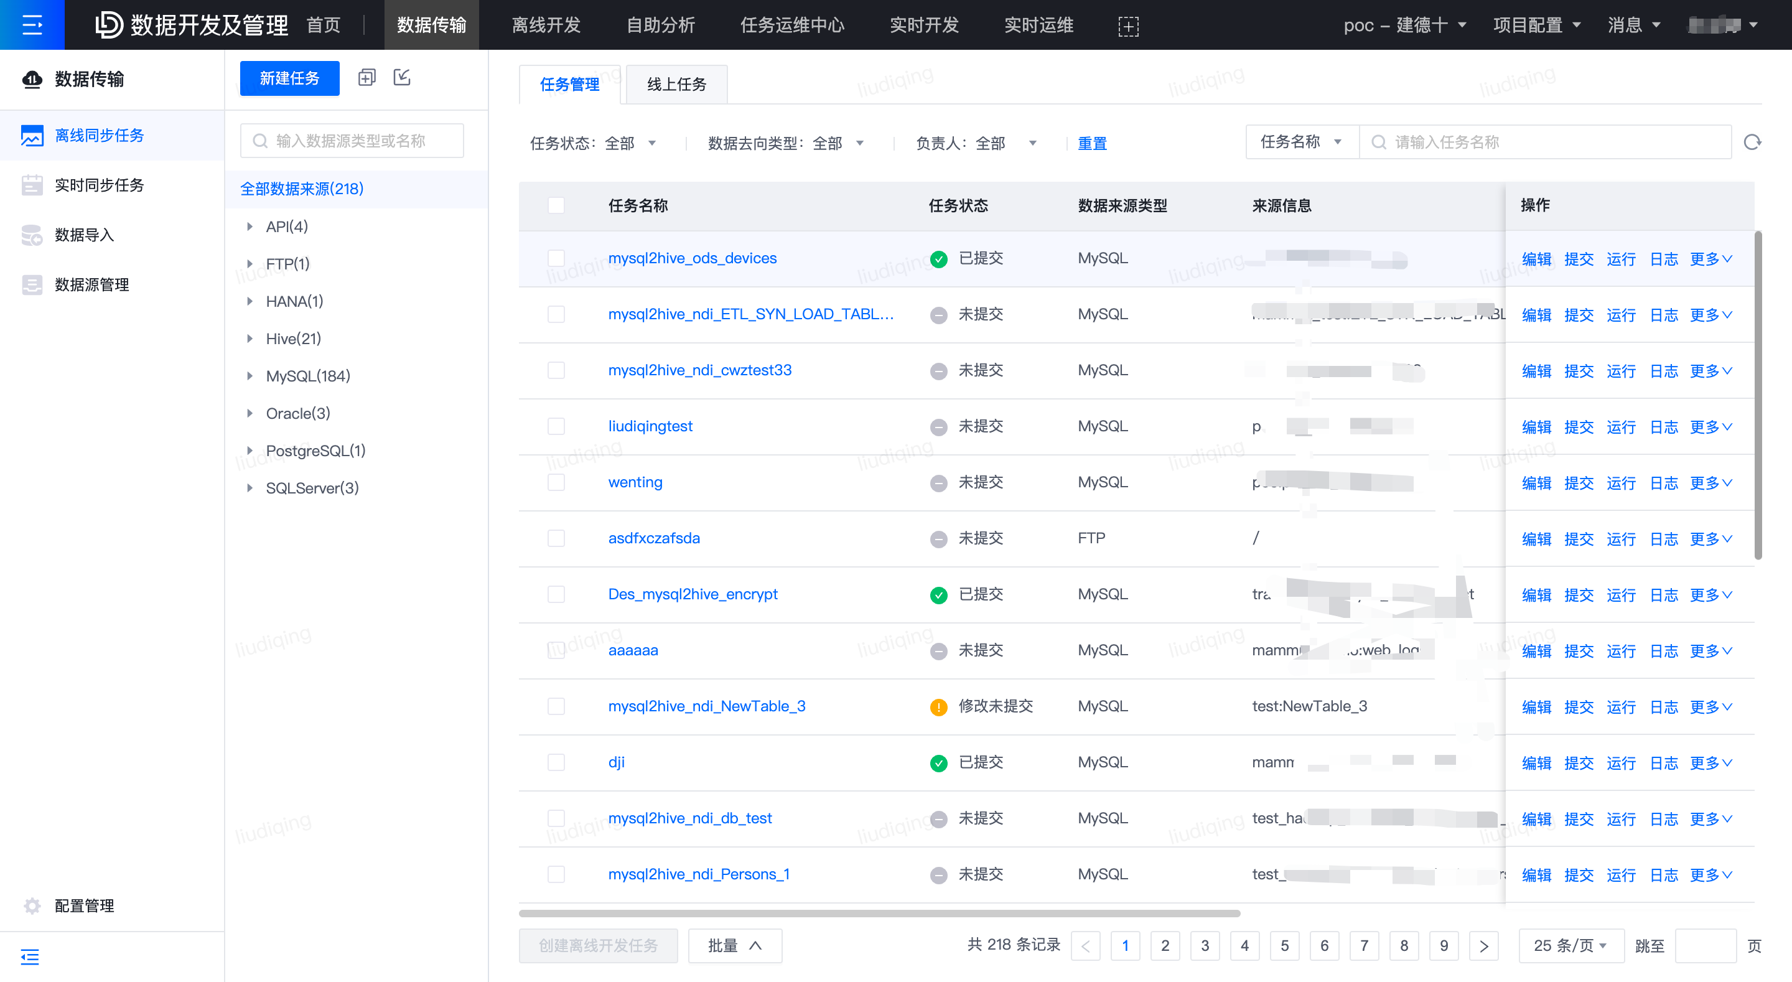1792x982 pixels.
Task: Click the import task icon in the toolbar
Action: click(x=401, y=77)
